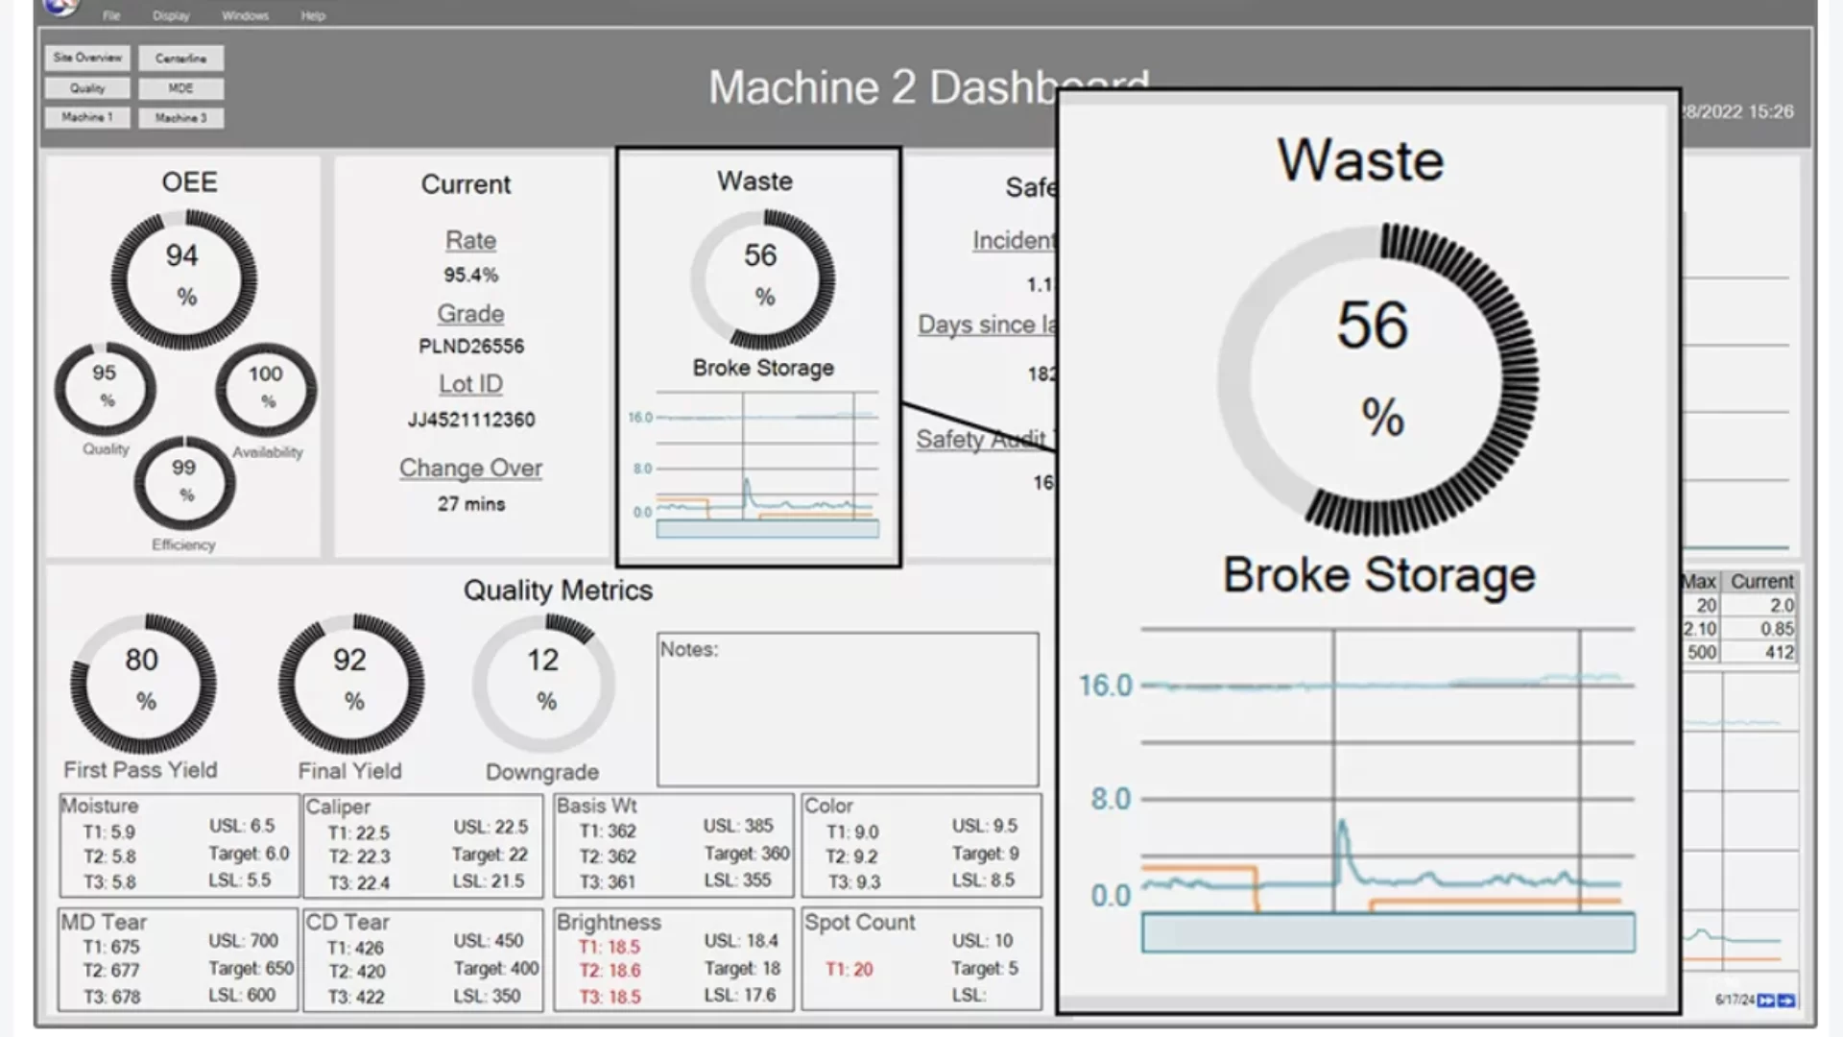
Task: Click the Change Over link
Action: pos(470,468)
